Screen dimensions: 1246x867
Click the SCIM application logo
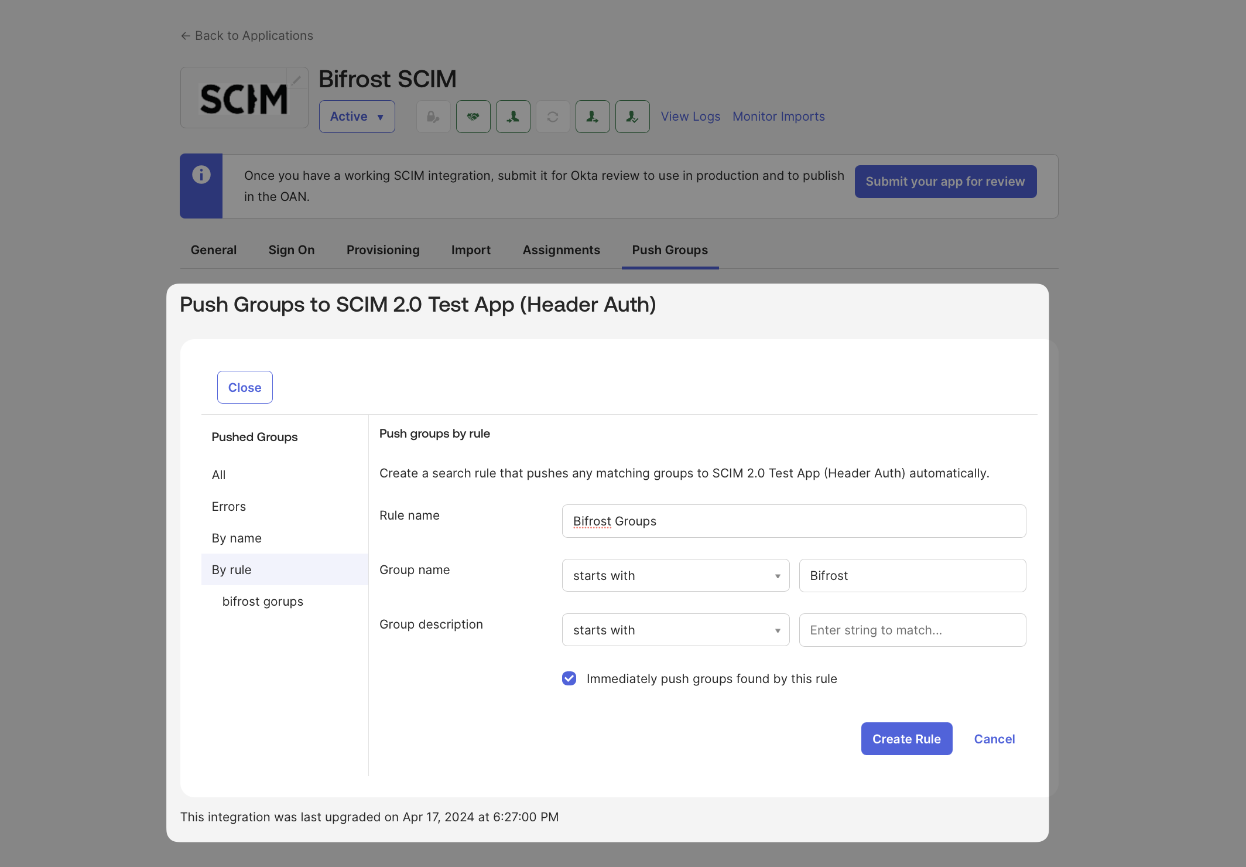pos(244,98)
